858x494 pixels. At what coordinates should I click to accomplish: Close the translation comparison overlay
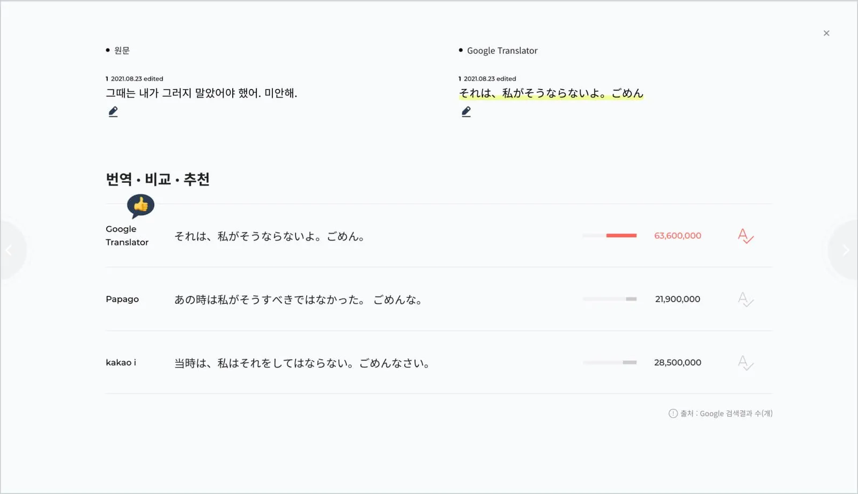coord(826,33)
